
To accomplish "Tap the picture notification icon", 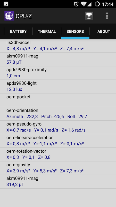I will 6,4.
